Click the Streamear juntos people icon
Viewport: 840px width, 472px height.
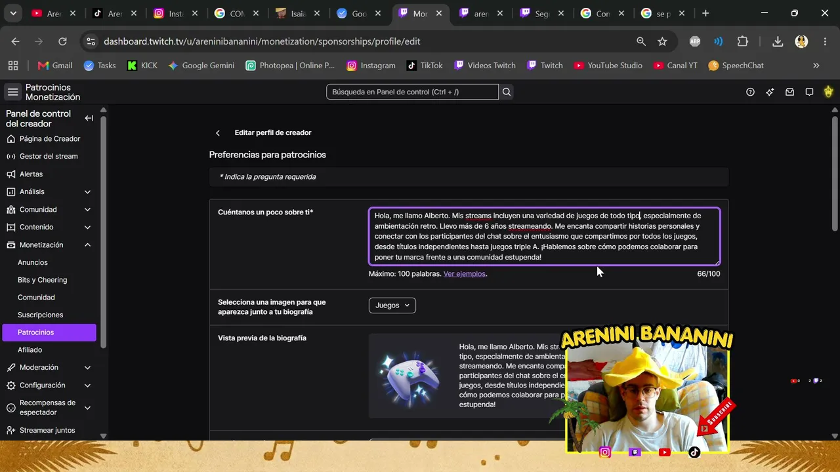10,431
